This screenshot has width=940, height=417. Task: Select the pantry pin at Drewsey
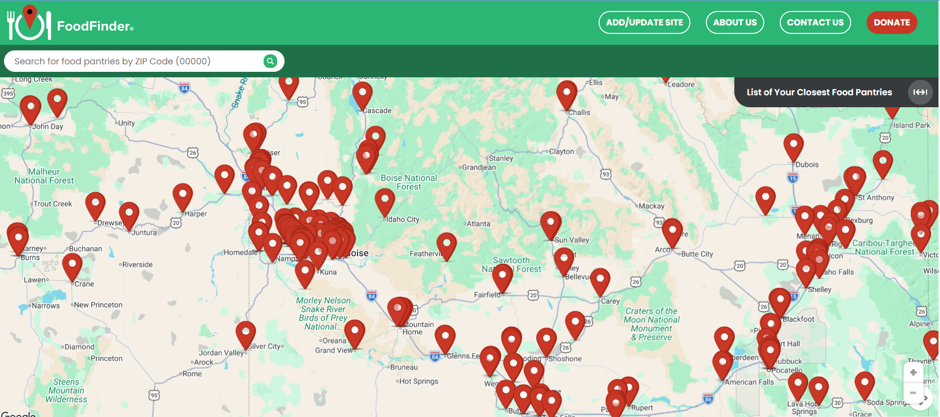[95, 207]
